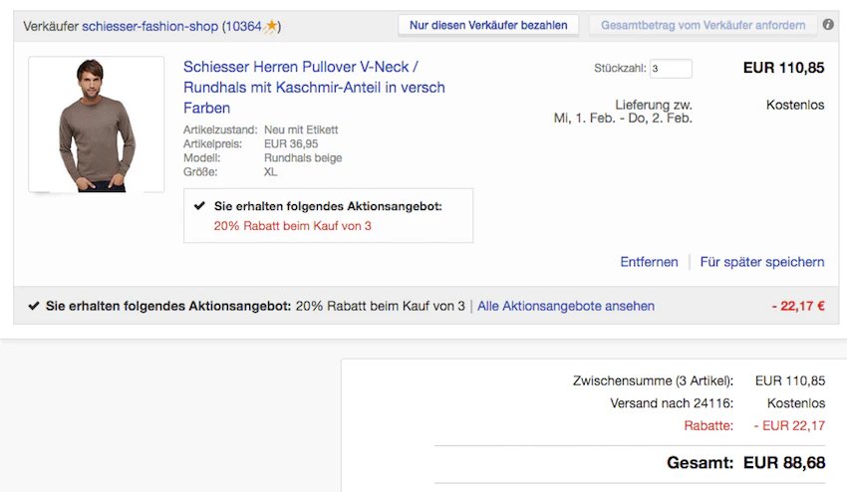Click item price EUR 110,85 next to Stückzahl
Viewport: 847px width, 492px height.
(x=783, y=68)
